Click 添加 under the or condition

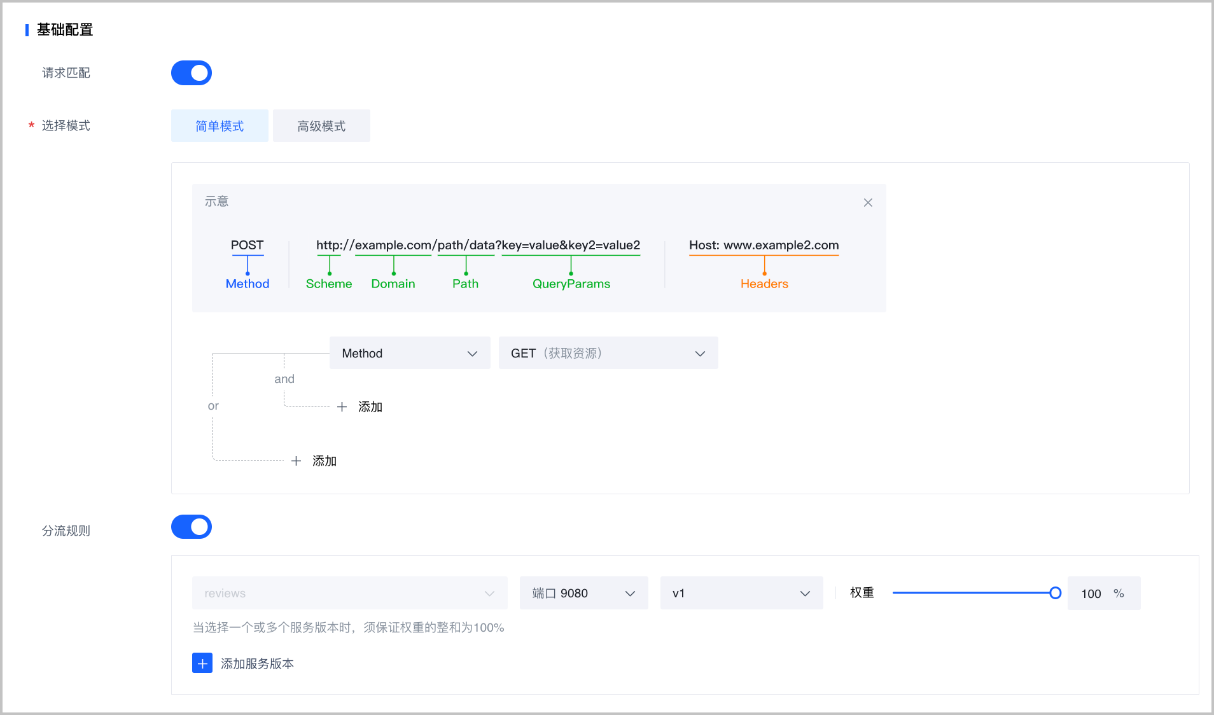[x=324, y=461]
